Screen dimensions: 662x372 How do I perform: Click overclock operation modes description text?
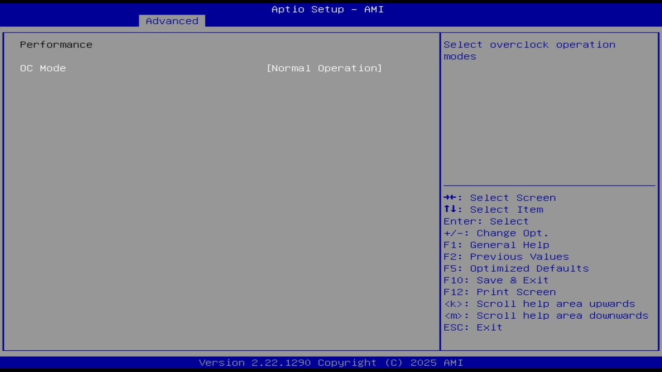tap(529, 50)
